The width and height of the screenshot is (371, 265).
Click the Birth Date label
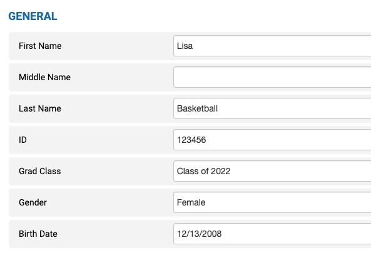pyautogui.click(x=38, y=234)
